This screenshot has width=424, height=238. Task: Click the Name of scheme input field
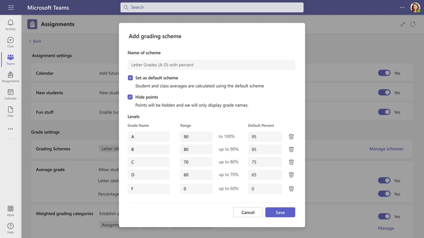[211, 65]
